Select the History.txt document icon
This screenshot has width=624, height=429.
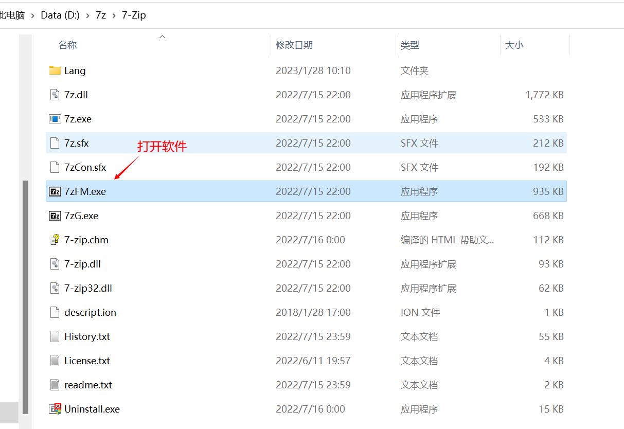click(x=55, y=336)
